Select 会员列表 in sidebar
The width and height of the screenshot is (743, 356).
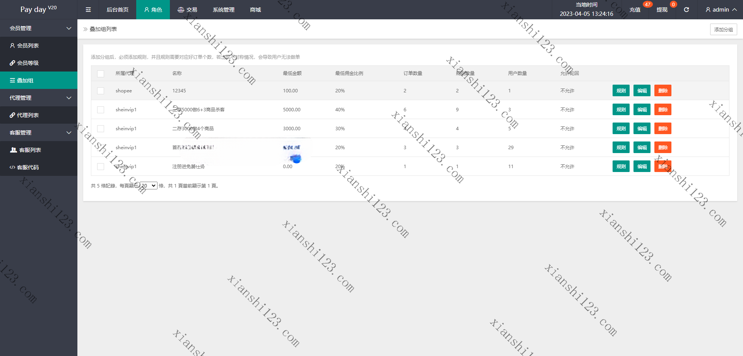(39, 46)
